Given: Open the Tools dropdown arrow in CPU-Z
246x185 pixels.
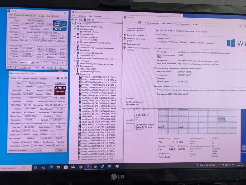Looking at the screenshot, I should [x=42, y=68].
